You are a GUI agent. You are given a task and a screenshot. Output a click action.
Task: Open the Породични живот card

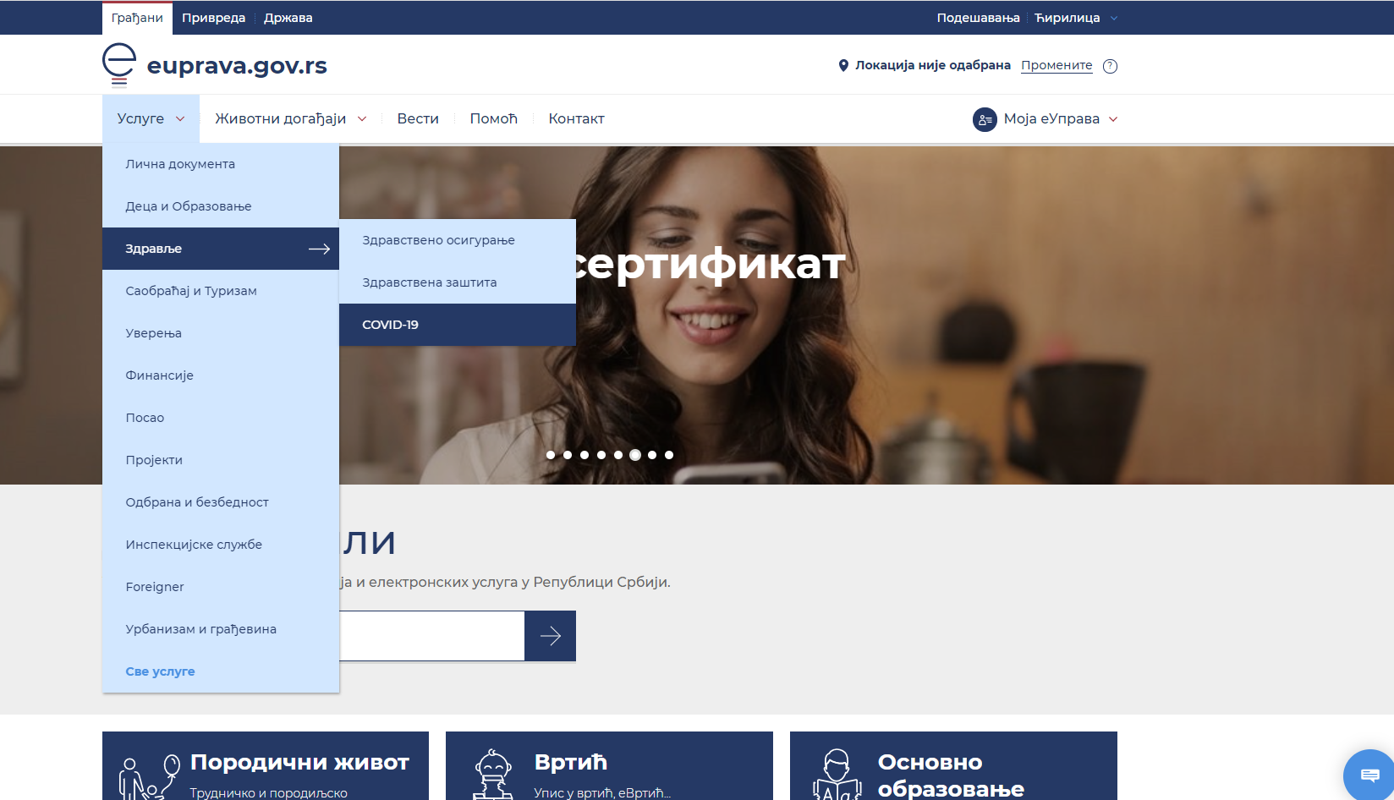266,765
